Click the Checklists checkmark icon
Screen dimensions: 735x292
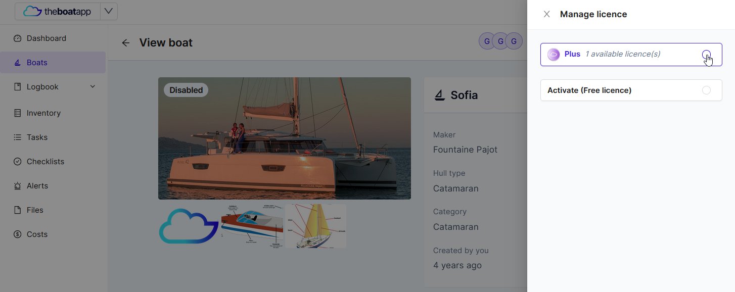pyautogui.click(x=18, y=162)
